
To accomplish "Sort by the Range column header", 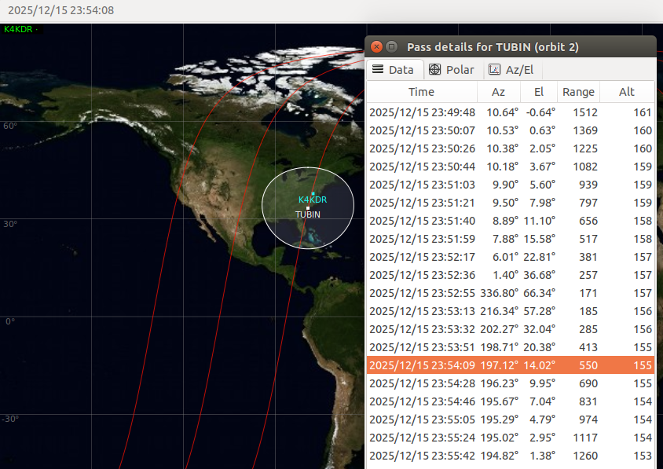I will tap(578, 92).
